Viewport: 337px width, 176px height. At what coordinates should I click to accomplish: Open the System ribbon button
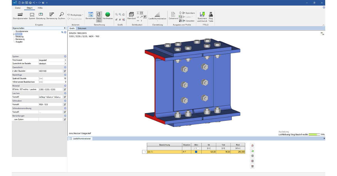32,16
